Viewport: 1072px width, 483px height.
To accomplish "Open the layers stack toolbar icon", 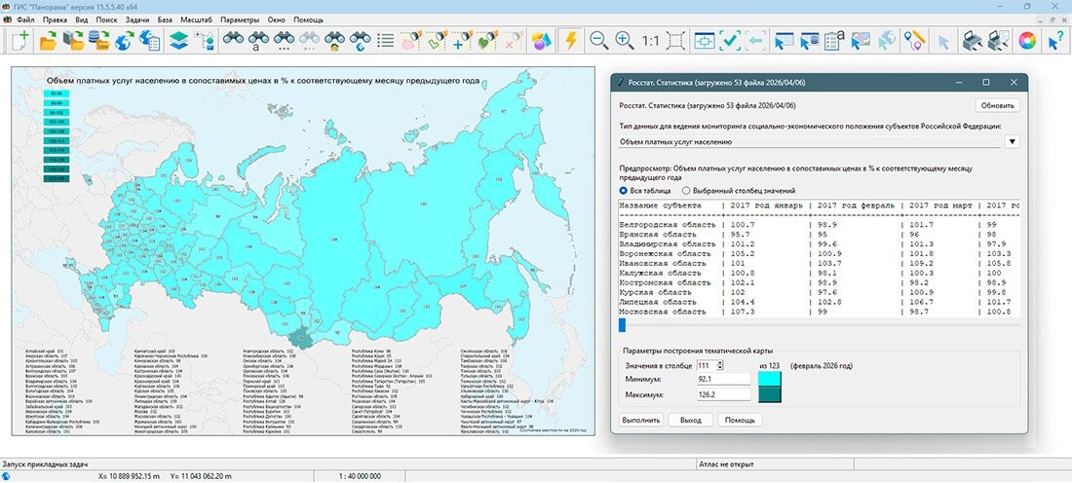I will 178,40.
